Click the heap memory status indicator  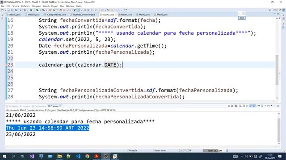pyautogui.click(x=214, y=151)
